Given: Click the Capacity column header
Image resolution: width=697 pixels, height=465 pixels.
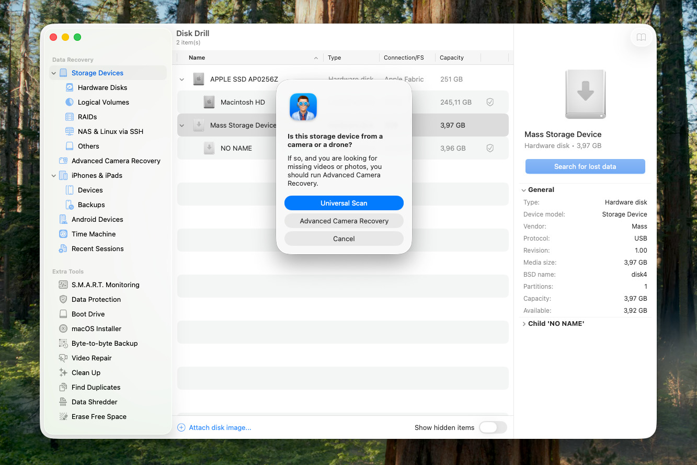Looking at the screenshot, I should (458, 58).
